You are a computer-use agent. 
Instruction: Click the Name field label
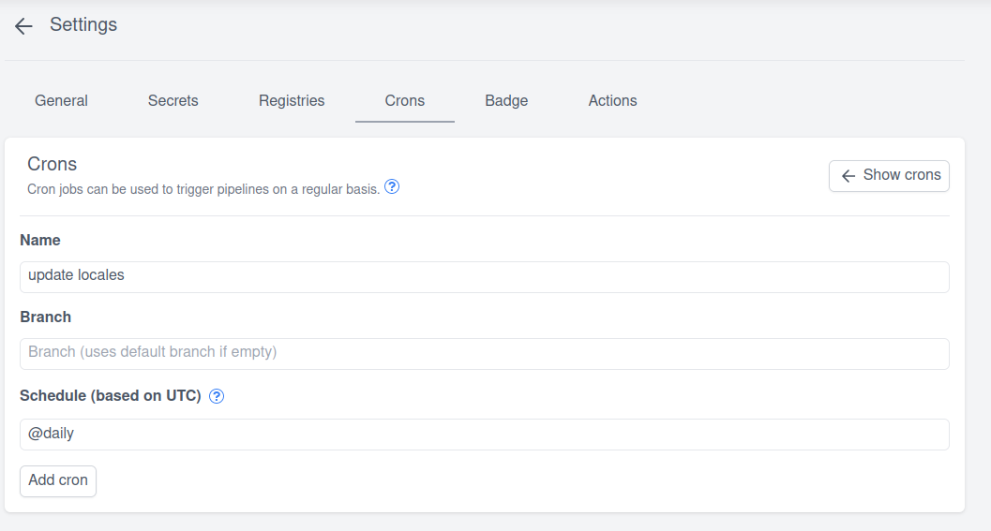click(x=40, y=241)
